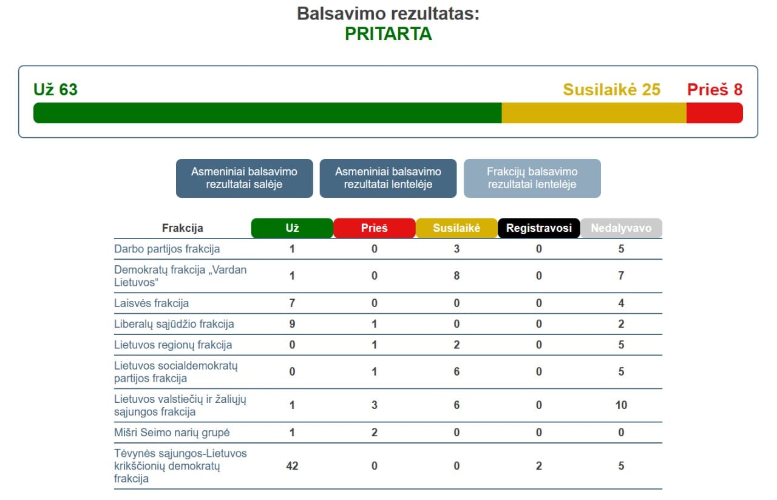Viewport: 777px width, 500px height.
Task: Click the black Registravosi column header
Action: [x=539, y=228]
